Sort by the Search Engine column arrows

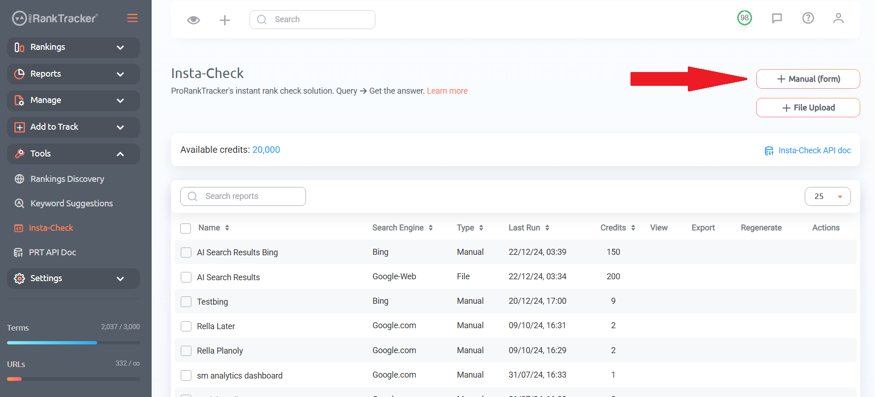pyautogui.click(x=430, y=228)
